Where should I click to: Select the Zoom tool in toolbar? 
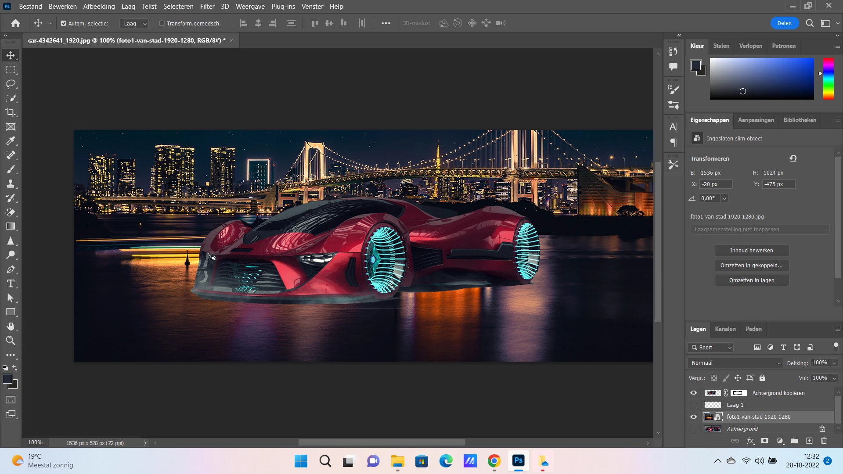coord(11,341)
